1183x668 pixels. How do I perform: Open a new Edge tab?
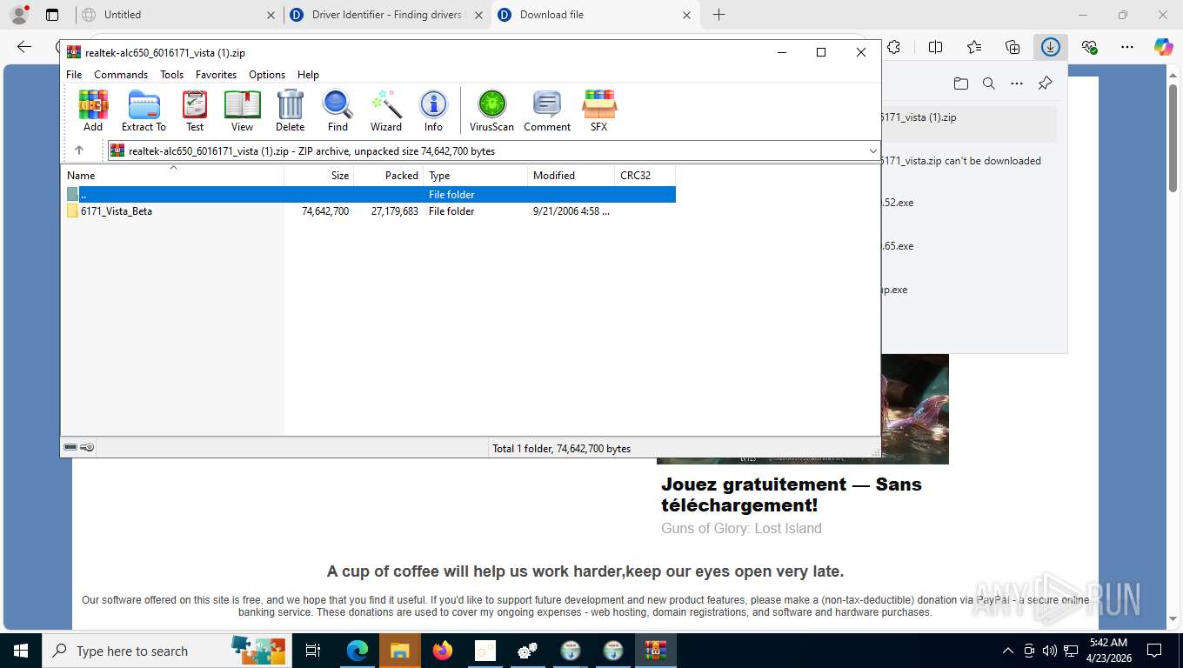tap(718, 15)
